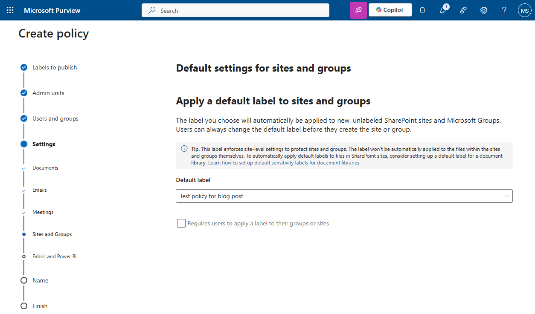
Task: Open the Purview settings gear
Action: coord(483,10)
